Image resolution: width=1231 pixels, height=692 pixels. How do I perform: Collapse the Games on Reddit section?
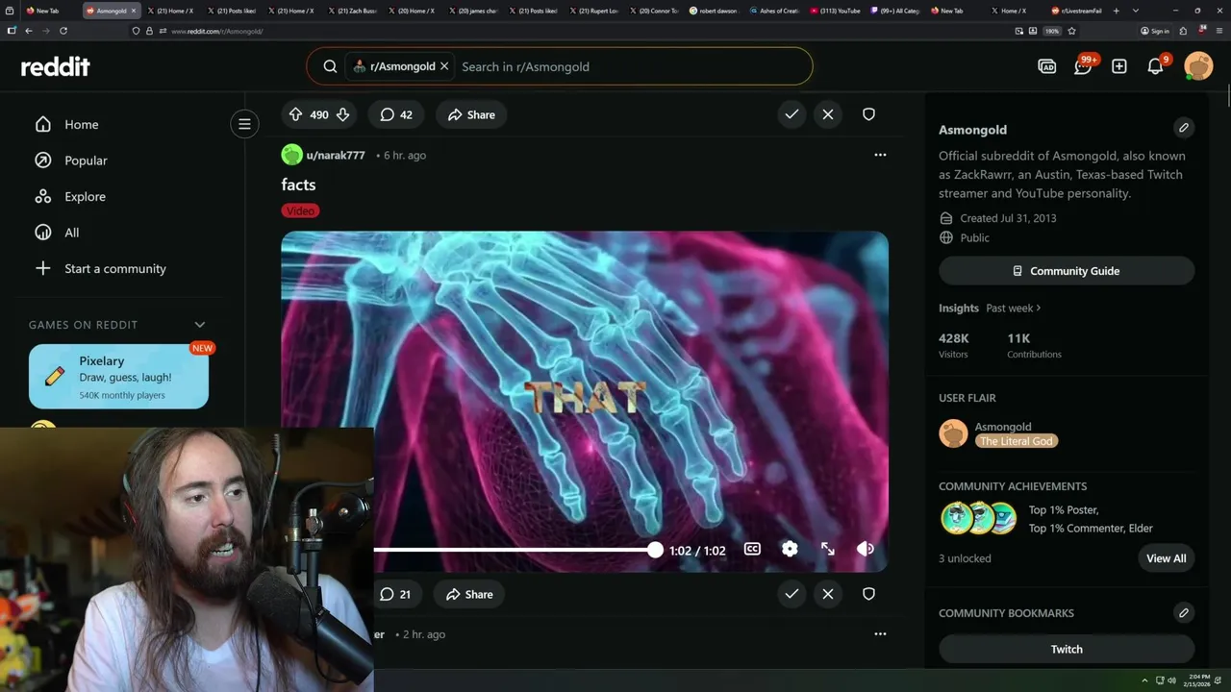200,325
